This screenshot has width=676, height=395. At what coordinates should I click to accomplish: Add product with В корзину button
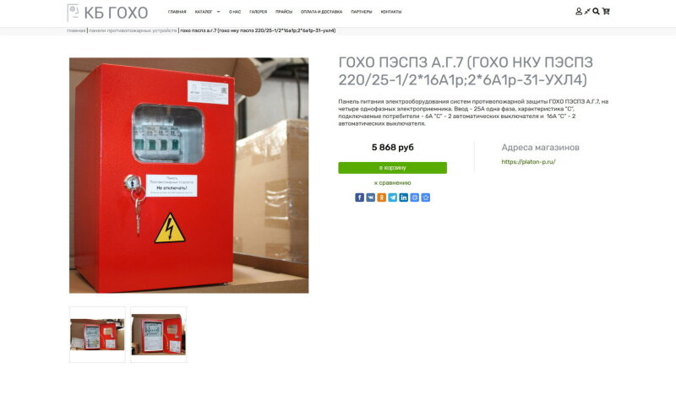pyautogui.click(x=392, y=168)
